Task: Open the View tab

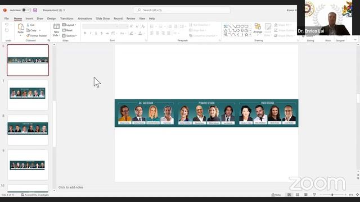Action: click(142, 19)
